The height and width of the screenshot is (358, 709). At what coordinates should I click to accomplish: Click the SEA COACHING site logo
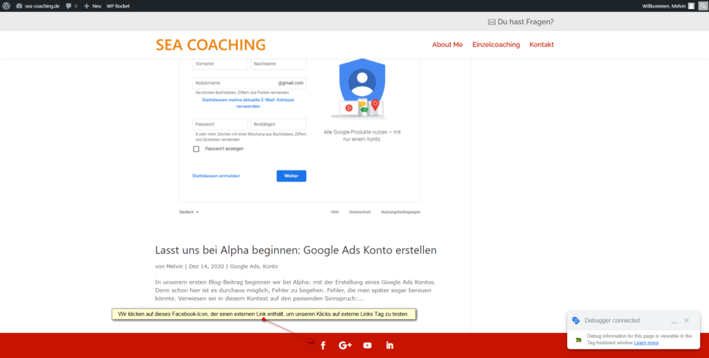click(210, 45)
